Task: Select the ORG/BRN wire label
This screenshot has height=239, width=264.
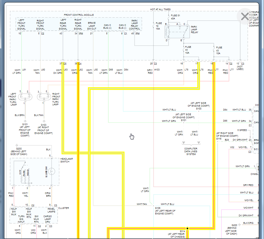Action: point(48,195)
